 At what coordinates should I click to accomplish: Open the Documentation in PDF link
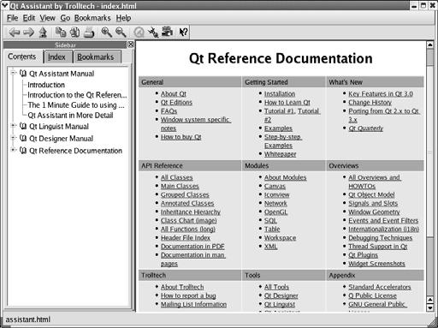(x=192, y=246)
